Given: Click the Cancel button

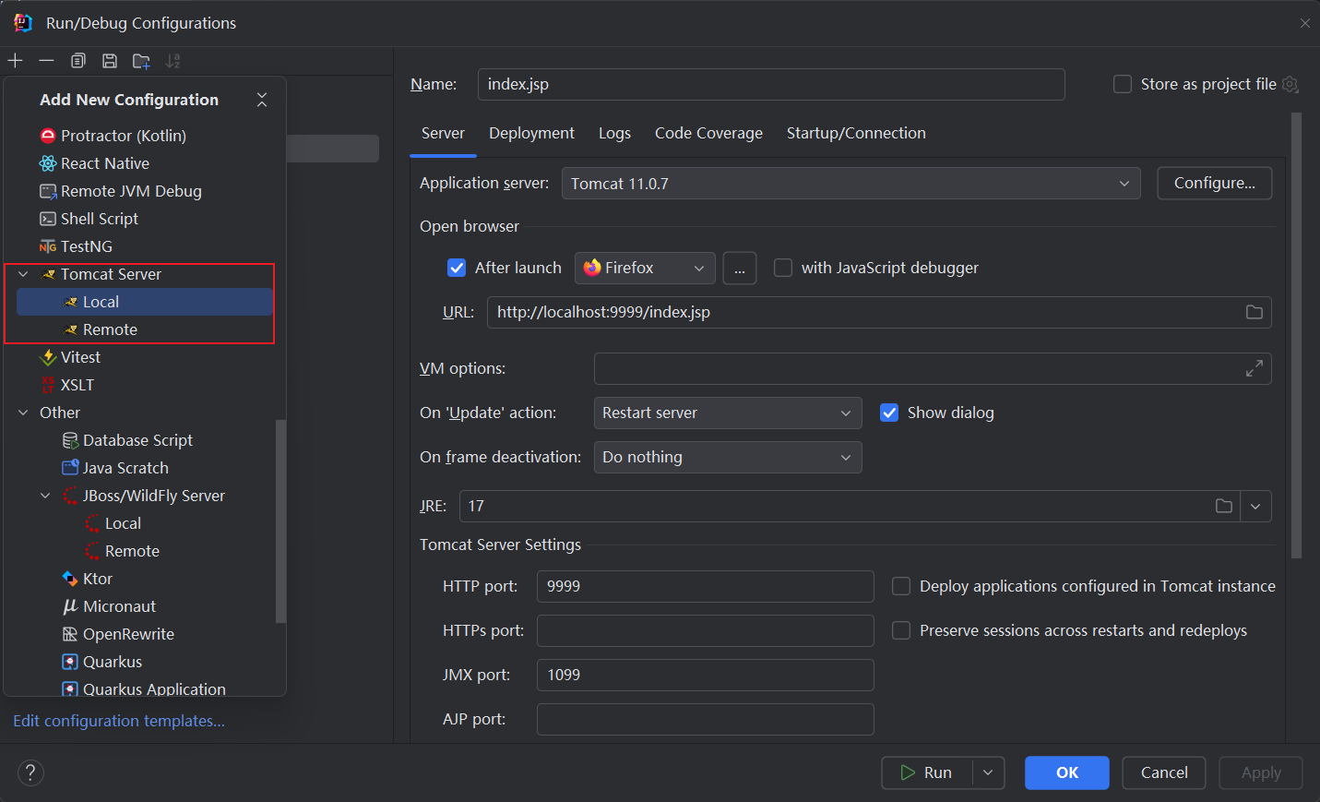Looking at the screenshot, I should coord(1164,772).
